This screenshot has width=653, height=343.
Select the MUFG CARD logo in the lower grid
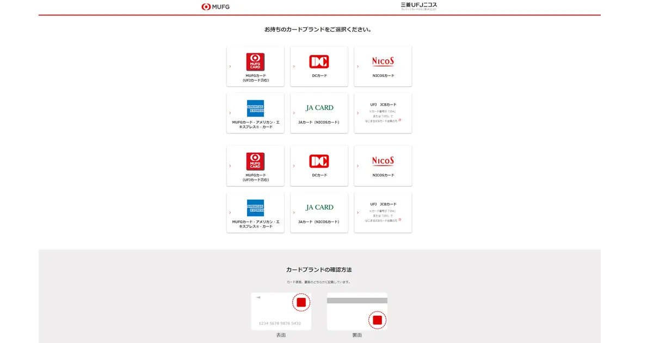(255, 162)
